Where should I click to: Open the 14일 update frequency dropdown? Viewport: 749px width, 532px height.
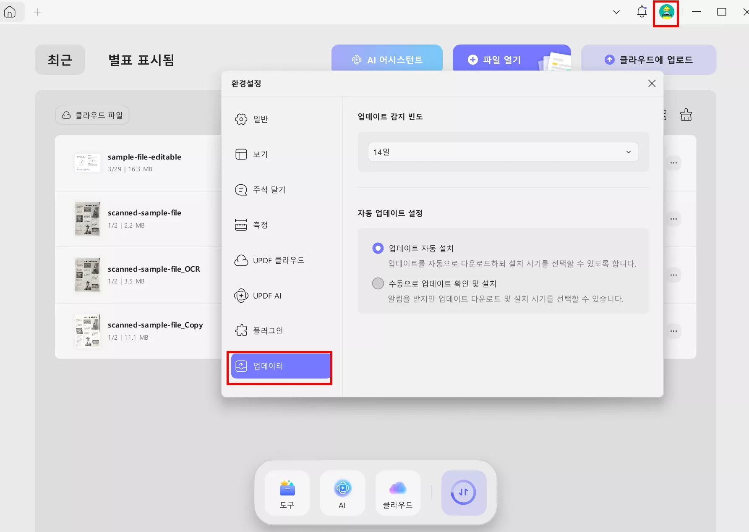(x=502, y=152)
